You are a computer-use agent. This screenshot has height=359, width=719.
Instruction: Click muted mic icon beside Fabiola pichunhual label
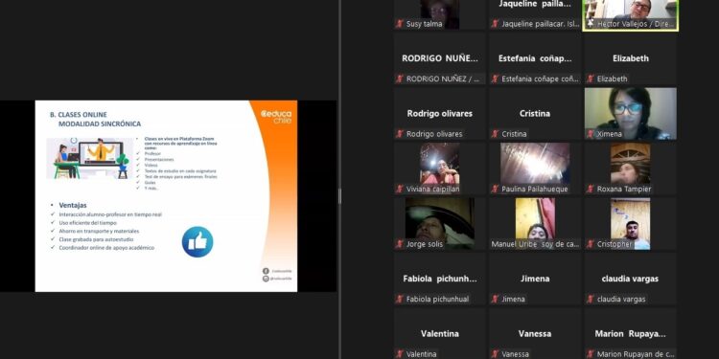click(x=400, y=299)
